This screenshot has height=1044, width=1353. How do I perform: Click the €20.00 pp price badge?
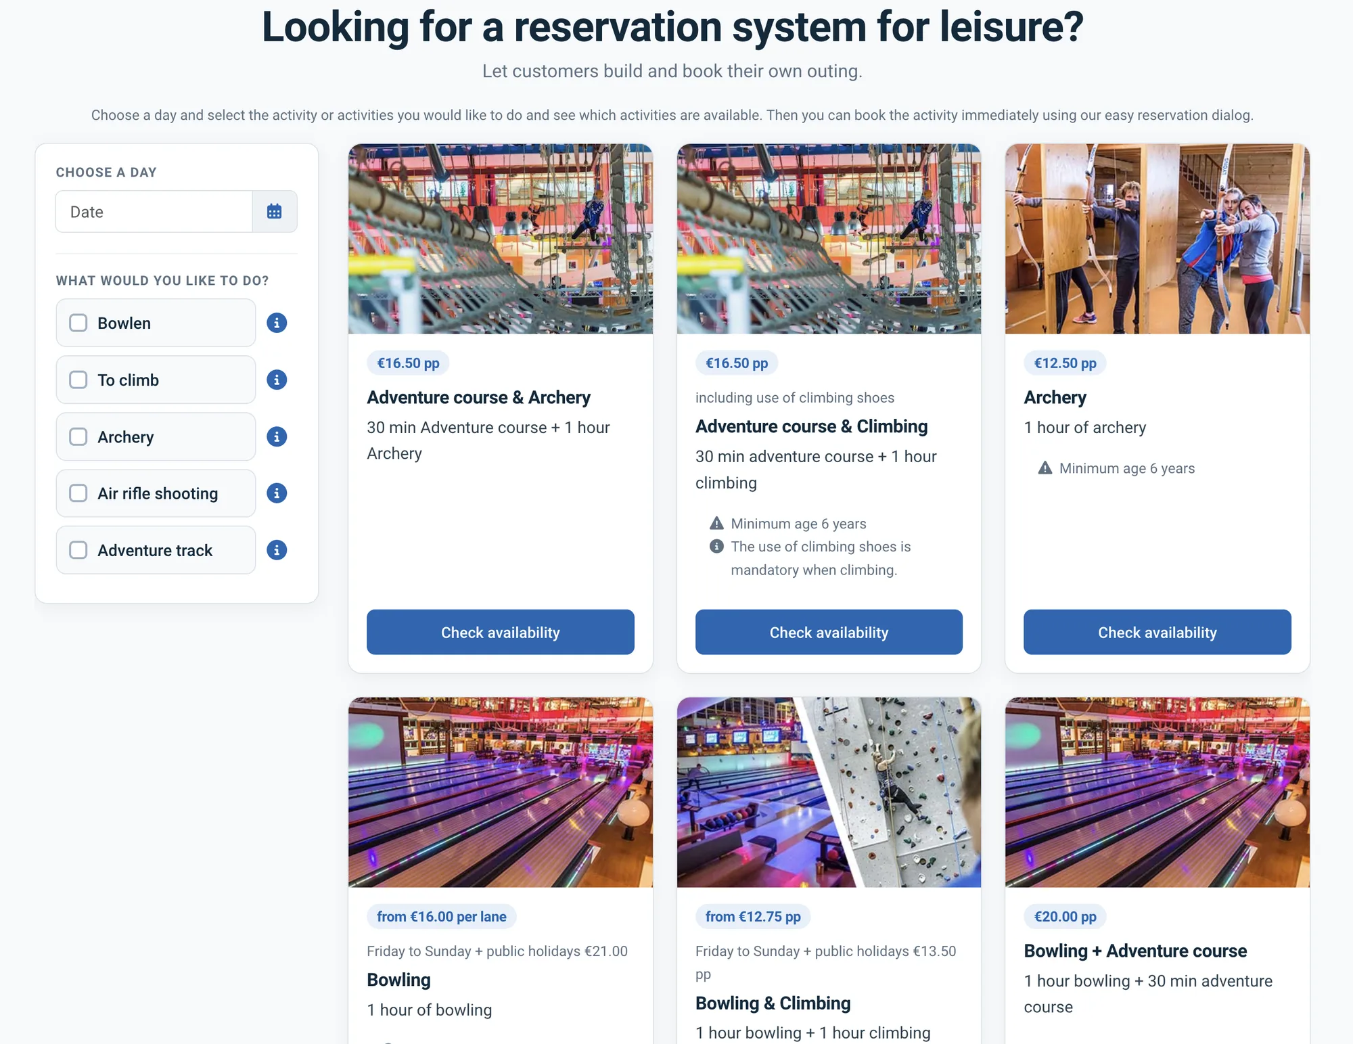click(x=1065, y=916)
